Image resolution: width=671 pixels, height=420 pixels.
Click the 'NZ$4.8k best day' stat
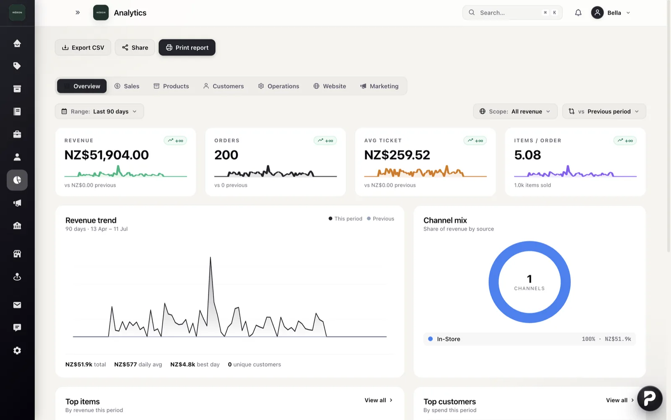click(195, 365)
